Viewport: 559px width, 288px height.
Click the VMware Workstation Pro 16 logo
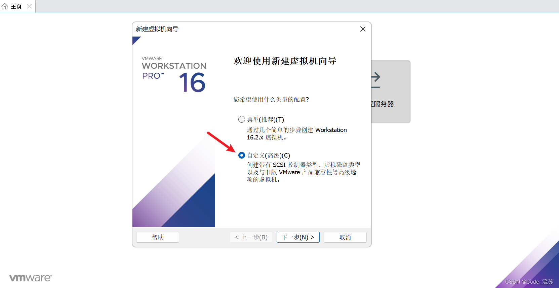coord(174,74)
